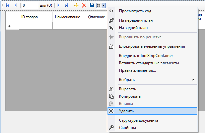
Task: Delete record with red X toolbar icon
Action: pos(84,5)
